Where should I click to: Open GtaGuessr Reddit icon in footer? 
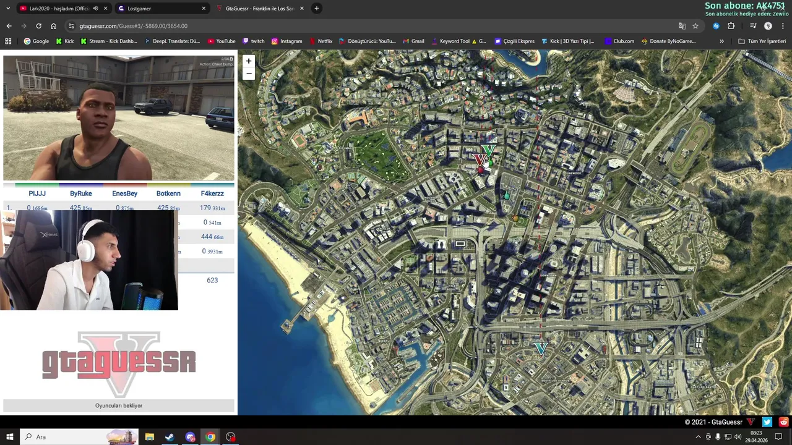click(x=784, y=422)
